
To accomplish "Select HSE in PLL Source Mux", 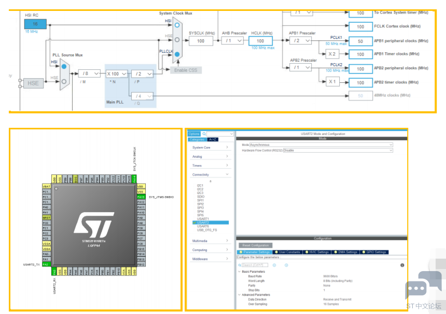I will click(x=64, y=81).
